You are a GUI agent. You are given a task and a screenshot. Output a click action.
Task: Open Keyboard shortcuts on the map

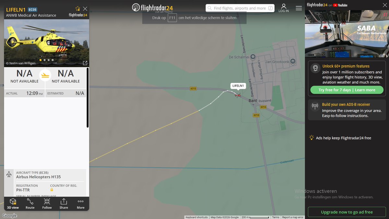click(x=197, y=217)
